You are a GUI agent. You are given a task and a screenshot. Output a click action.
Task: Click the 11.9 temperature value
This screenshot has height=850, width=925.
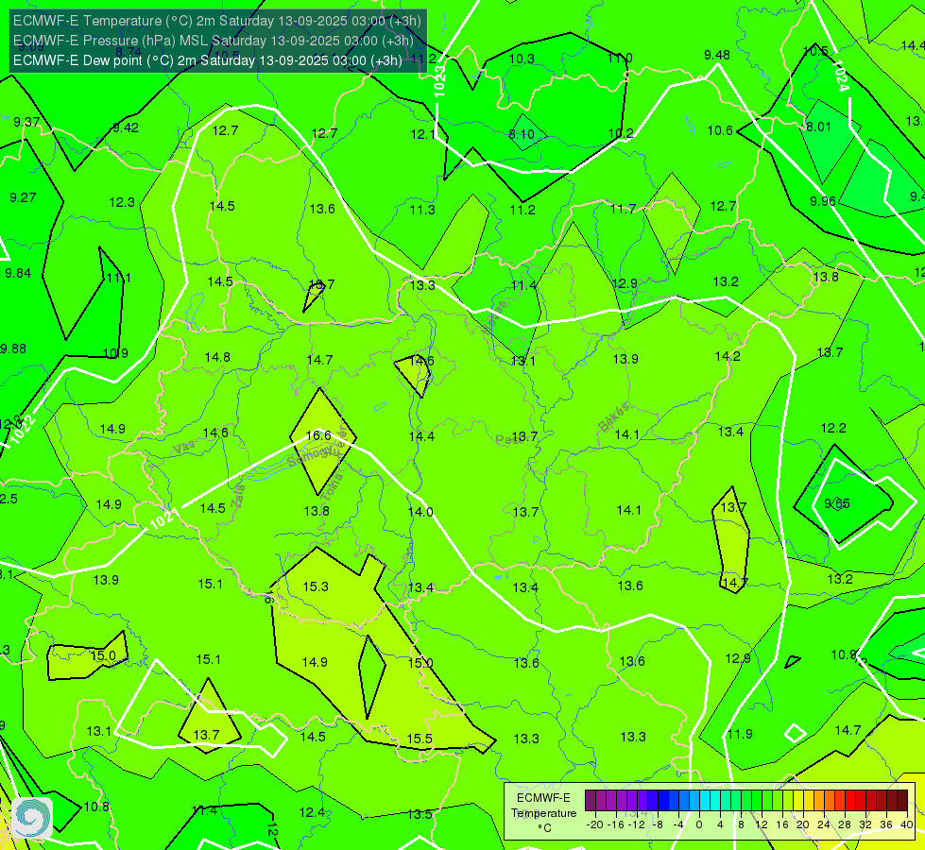740,734
